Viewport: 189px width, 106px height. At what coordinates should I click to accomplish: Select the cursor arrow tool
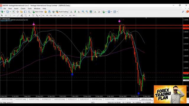point(2,16)
